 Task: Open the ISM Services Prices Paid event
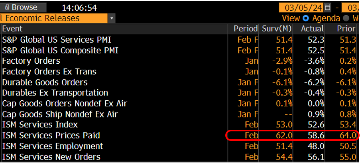(51, 135)
